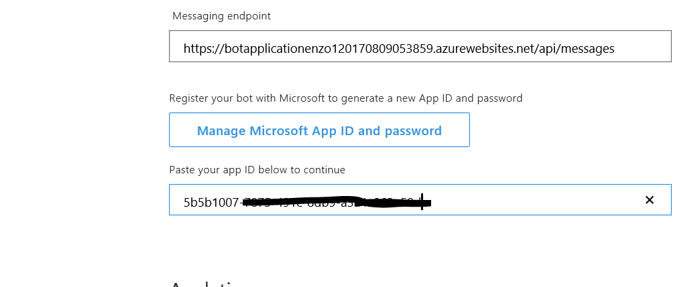Click the "Messaging endpoint" field label
The height and width of the screenshot is (287, 700).
point(221,15)
